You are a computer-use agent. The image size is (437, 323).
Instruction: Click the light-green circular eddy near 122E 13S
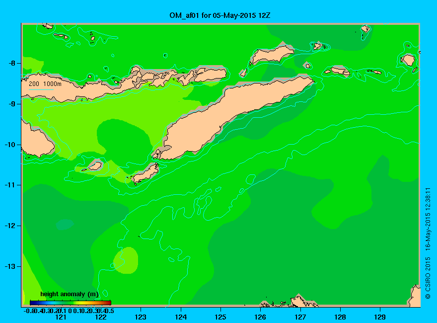tap(126, 260)
